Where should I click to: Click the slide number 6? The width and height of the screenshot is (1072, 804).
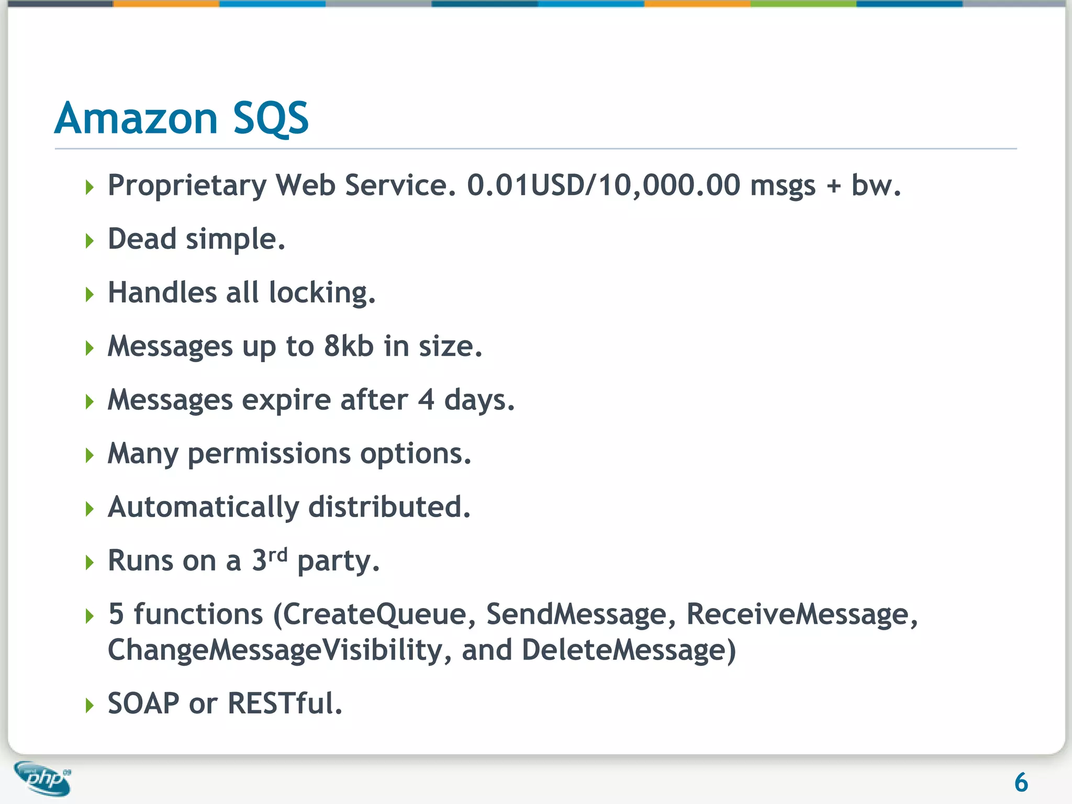(x=1021, y=783)
